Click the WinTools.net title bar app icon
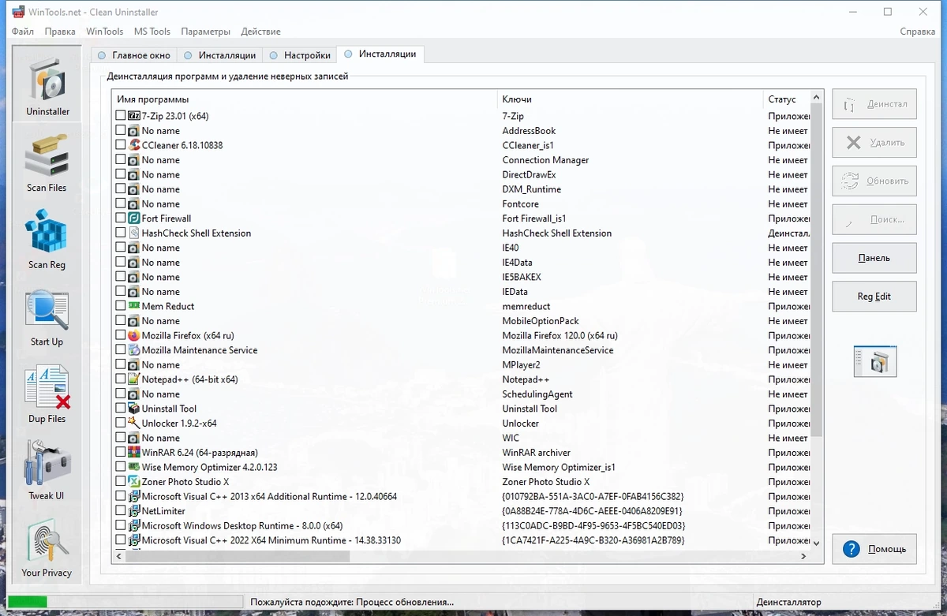947x616 pixels. pos(18,12)
